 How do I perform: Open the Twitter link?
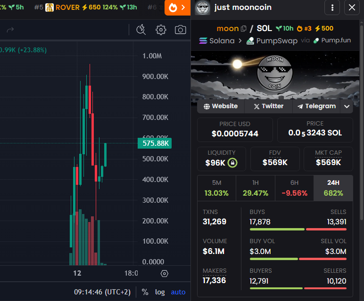[269, 106]
